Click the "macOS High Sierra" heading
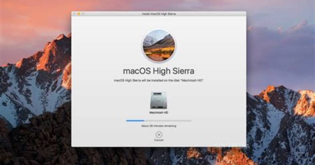Image resolution: width=315 pixels, height=165 pixels. click(x=159, y=71)
